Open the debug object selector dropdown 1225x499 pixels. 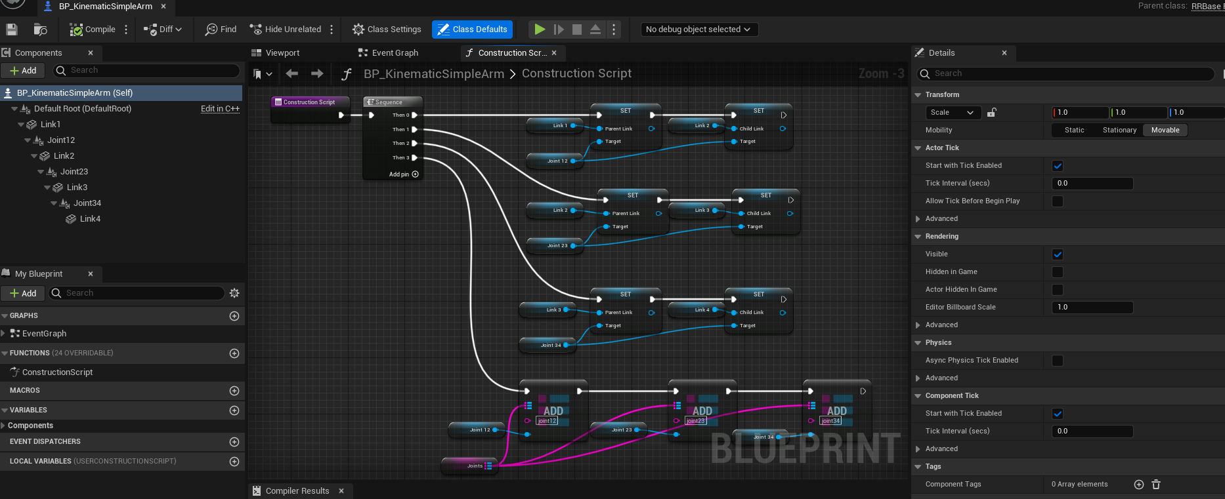click(699, 30)
